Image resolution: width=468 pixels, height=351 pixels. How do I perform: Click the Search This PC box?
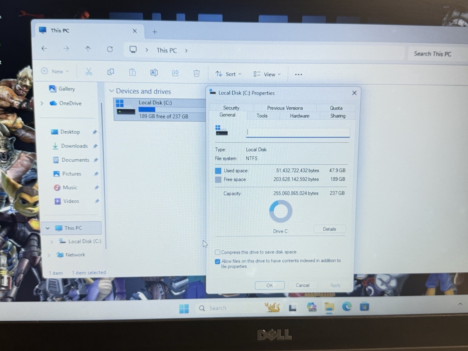pyautogui.click(x=437, y=54)
